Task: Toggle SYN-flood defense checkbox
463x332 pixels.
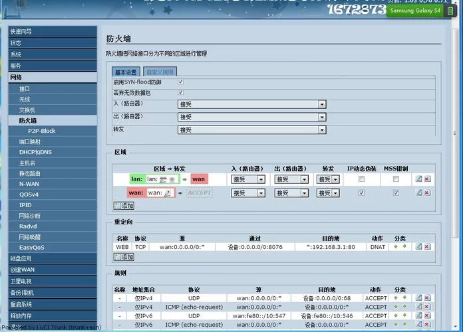Action: click(180, 82)
